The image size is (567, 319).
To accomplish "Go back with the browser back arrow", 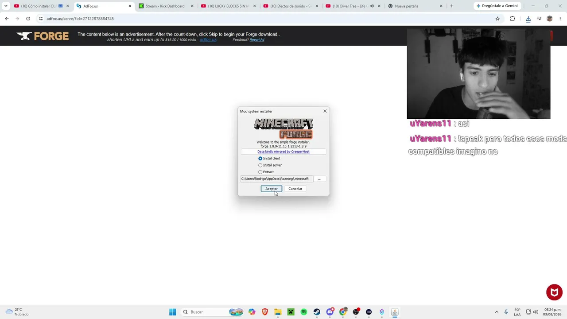I will click(x=7, y=19).
